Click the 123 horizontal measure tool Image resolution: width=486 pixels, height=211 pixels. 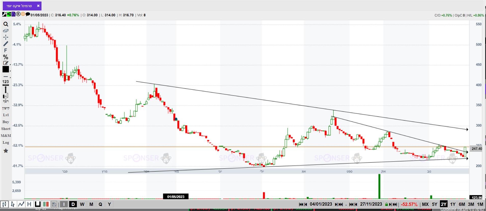6,83
